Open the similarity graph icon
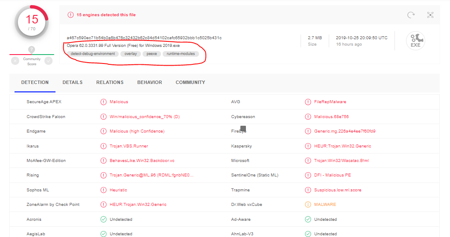The height and width of the screenshot is (237, 450). pyautogui.click(x=430, y=15)
